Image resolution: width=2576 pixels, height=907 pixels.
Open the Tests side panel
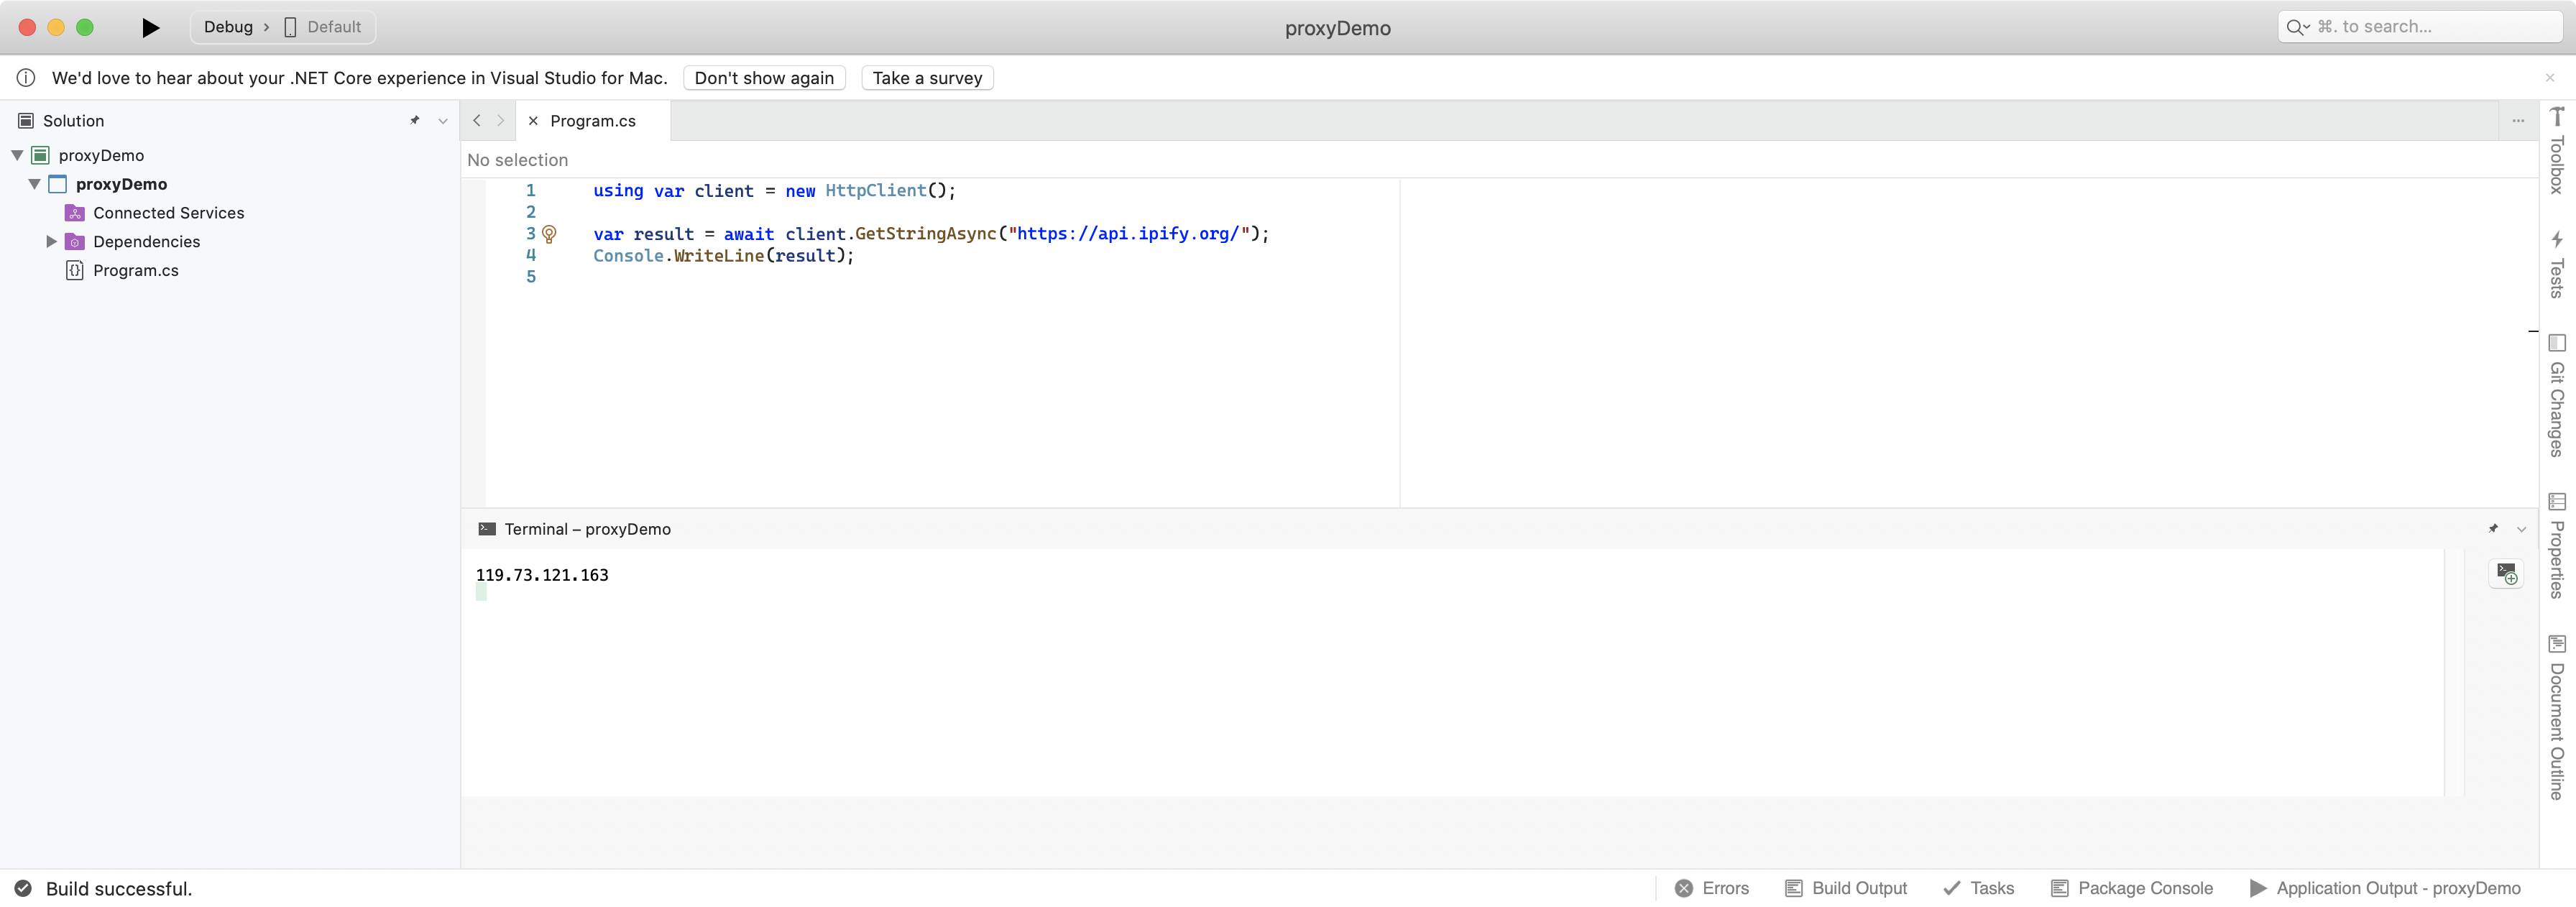tap(2557, 264)
